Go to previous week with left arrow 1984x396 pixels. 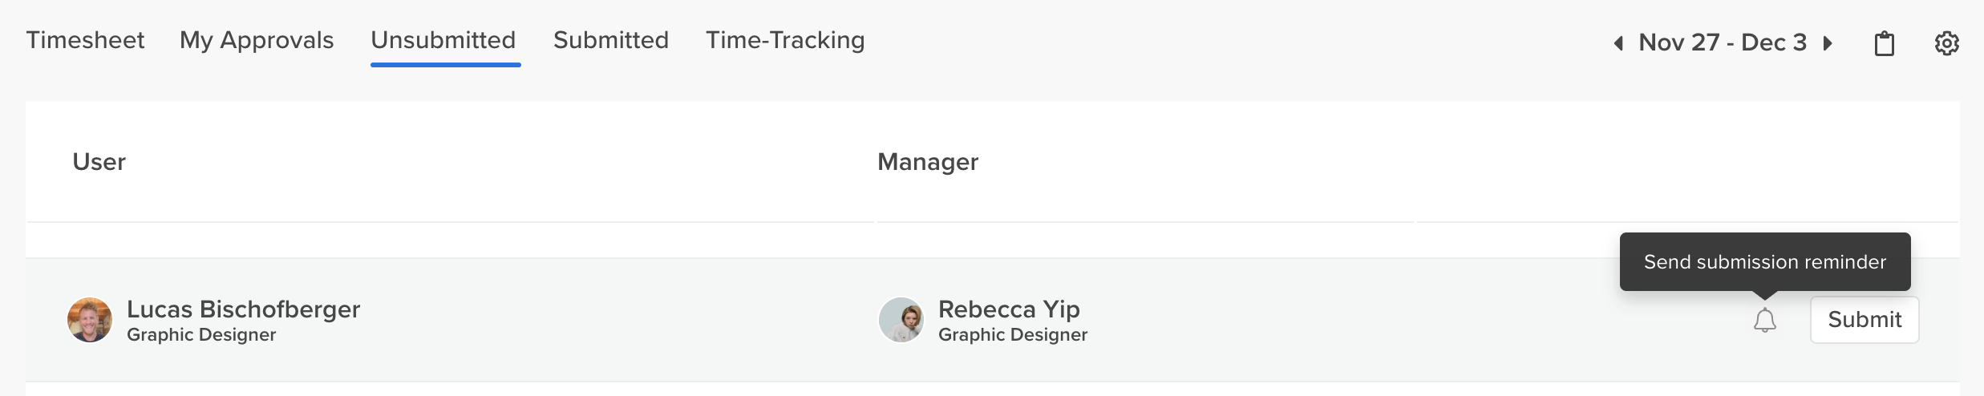point(1618,43)
